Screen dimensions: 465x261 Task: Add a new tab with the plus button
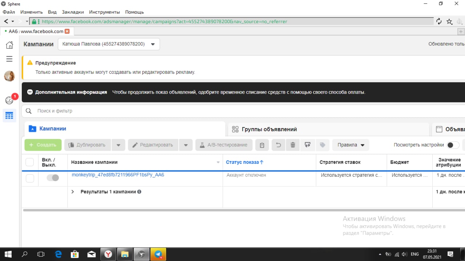pos(461,32)
